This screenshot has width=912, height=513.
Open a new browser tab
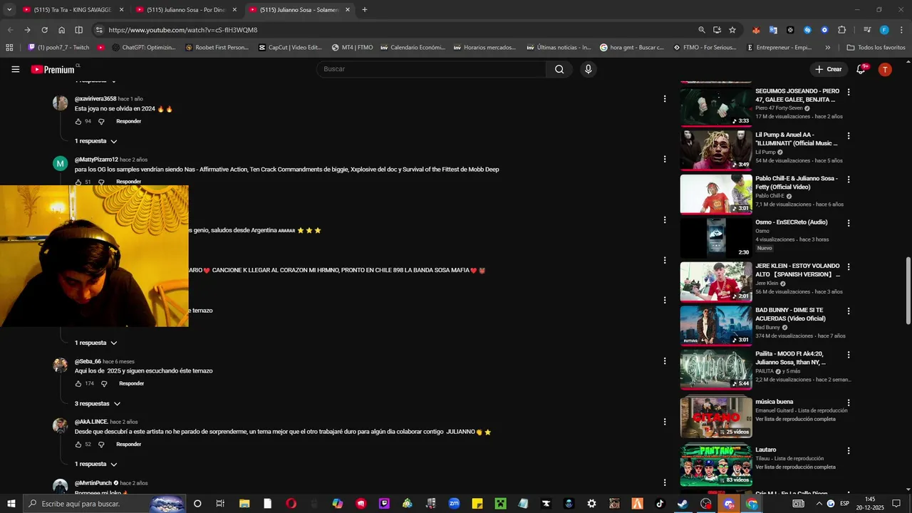click(x=365, y=10)
